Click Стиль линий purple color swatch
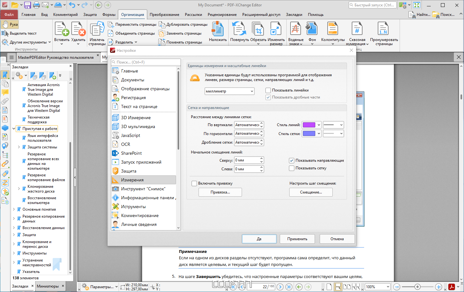This screenshot has width=464, height=292. pyautogui.click(x=309, y=125)
